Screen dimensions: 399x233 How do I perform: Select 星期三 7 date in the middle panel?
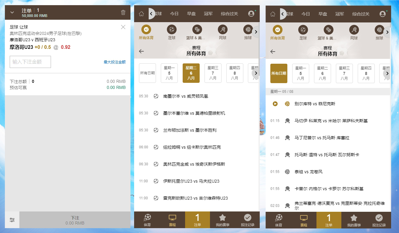tap(213, 73)
